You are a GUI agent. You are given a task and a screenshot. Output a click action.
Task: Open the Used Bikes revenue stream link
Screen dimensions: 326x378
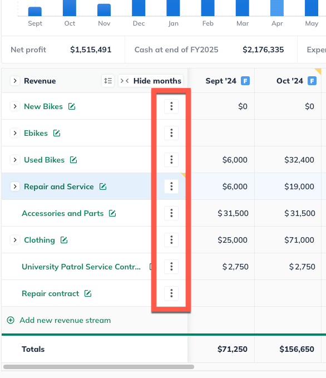45,160
